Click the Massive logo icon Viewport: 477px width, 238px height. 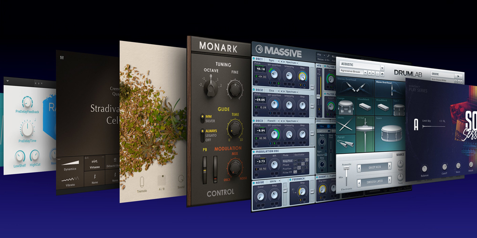click(259, 49)
